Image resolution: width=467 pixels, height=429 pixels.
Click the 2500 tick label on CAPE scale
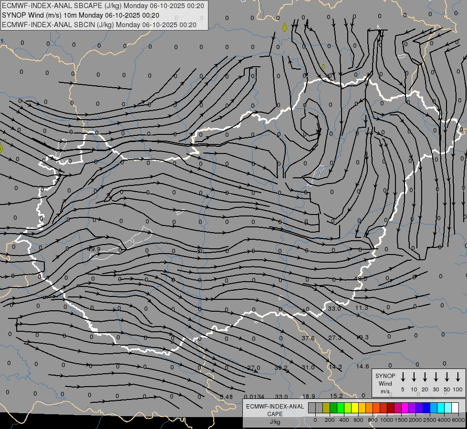430,420
